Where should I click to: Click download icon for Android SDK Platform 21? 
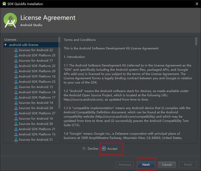[x=16, y=129]
